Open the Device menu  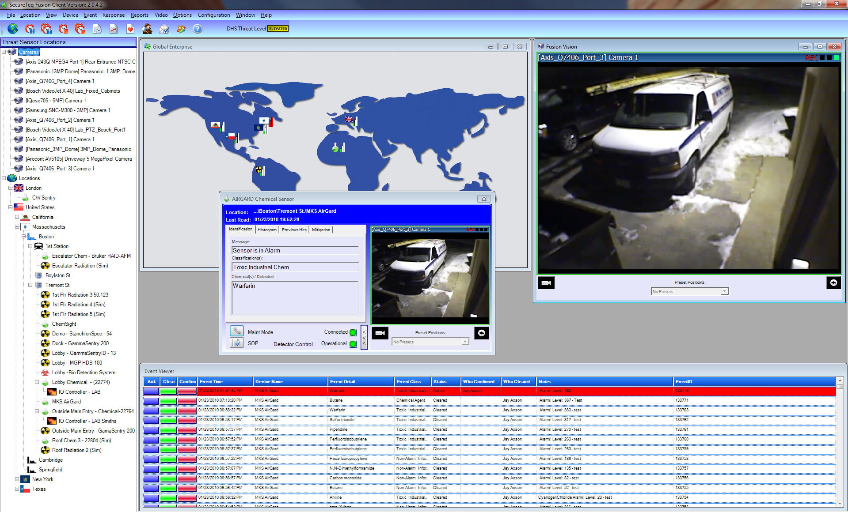point(70,15)
